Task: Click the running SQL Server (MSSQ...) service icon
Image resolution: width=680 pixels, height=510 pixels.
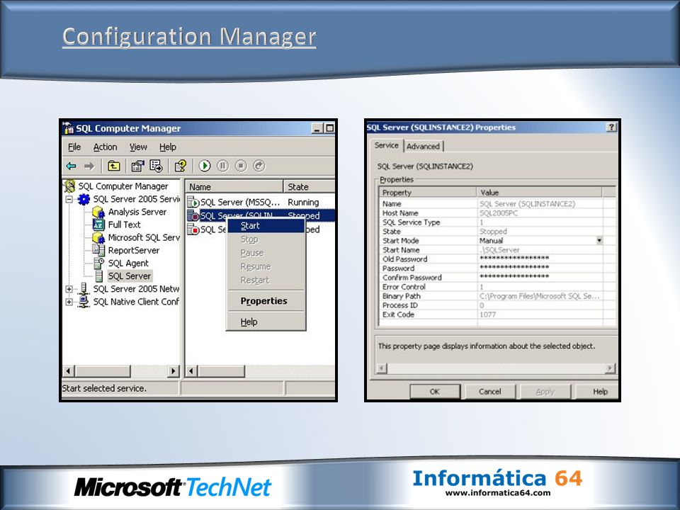Action: (x=193, y=202)
